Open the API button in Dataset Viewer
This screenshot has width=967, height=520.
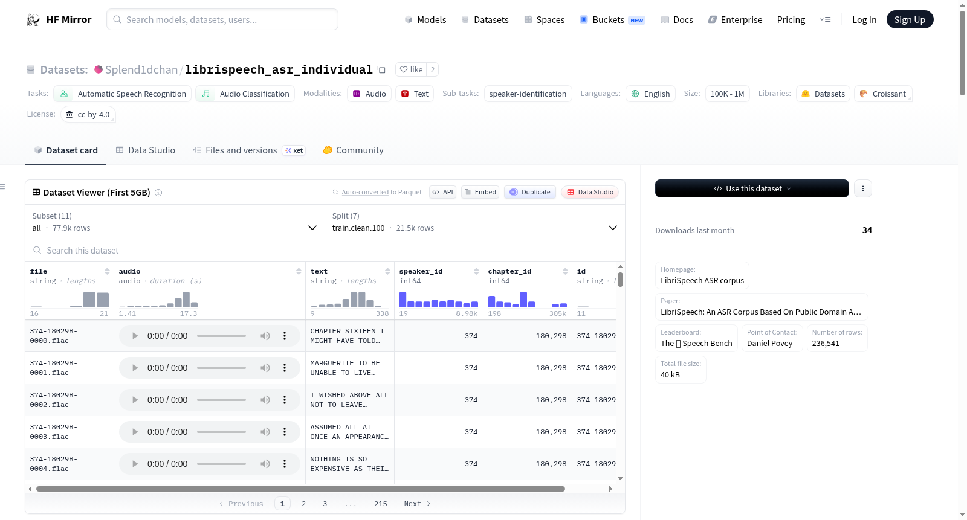[442, 192]
